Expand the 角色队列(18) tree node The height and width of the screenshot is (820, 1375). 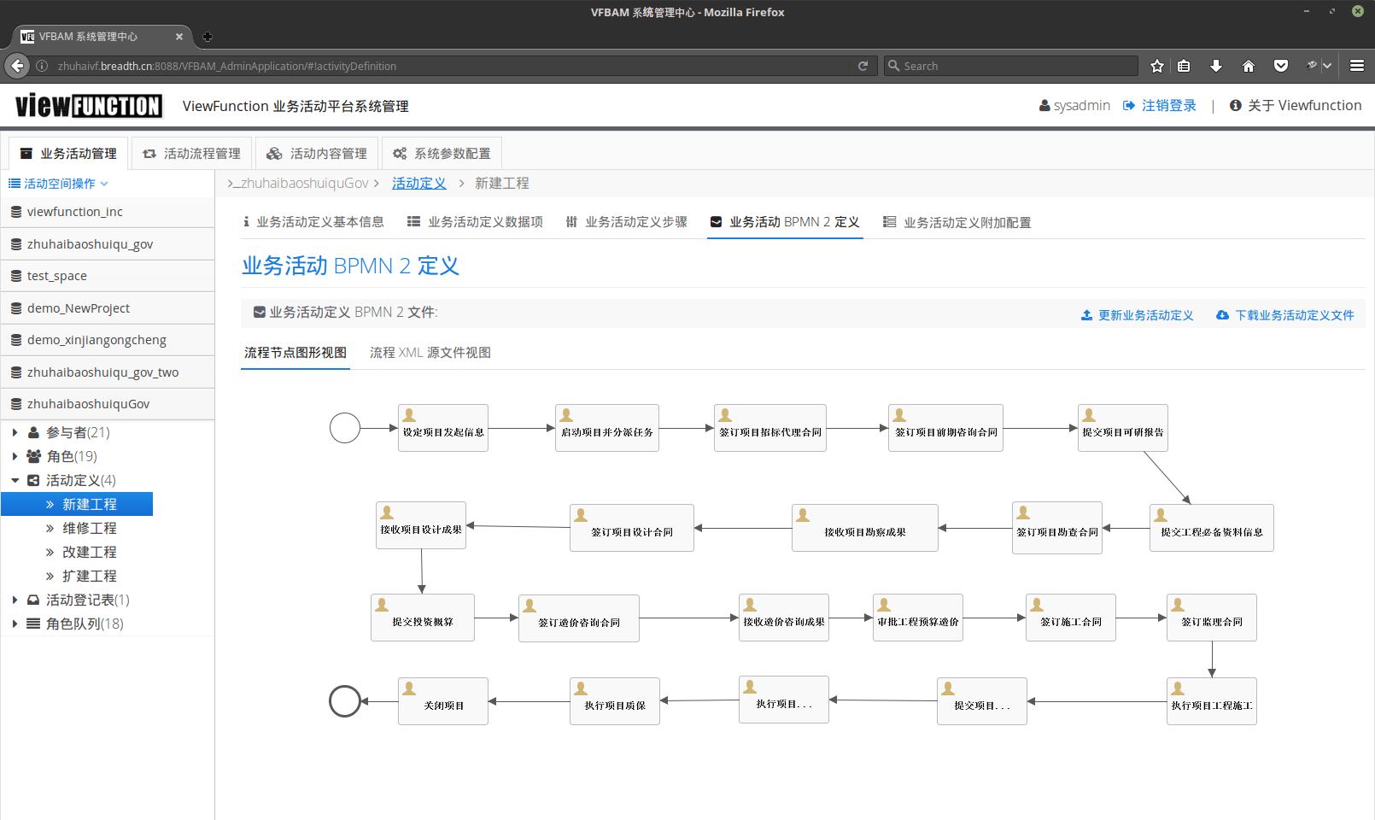coord(15,624)
